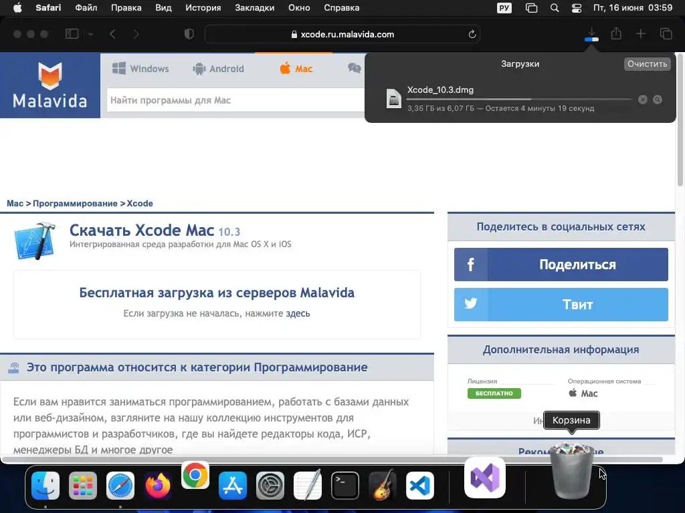Expand the sidebar tab group chevron
685x513 pixels.
(90, 34)
